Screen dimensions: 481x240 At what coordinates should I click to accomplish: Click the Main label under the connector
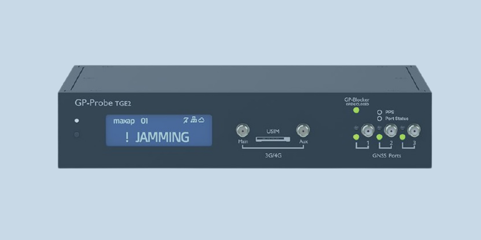pos(243,141)
